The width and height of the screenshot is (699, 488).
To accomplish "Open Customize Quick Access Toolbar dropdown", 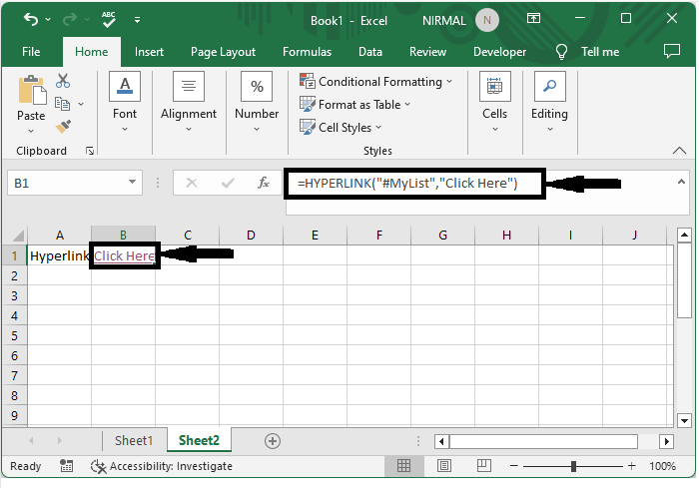I will (138, 20).
